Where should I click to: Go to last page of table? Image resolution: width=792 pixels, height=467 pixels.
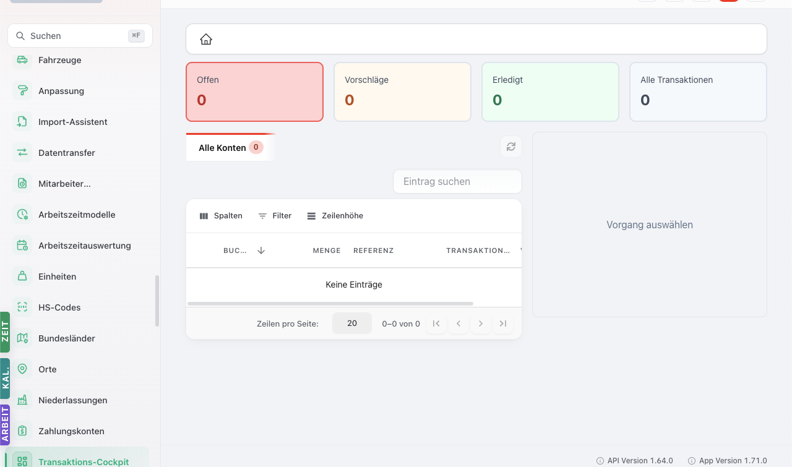tap(503, 323)
